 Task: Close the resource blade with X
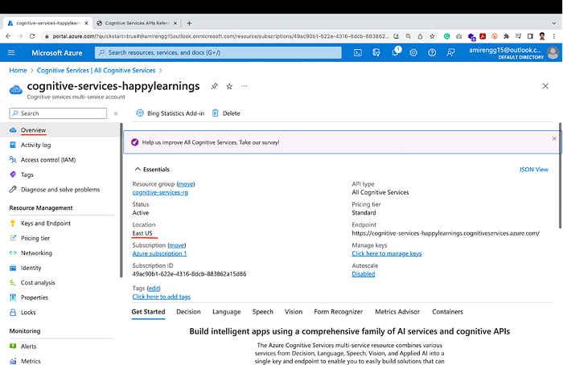click(545, 86)
